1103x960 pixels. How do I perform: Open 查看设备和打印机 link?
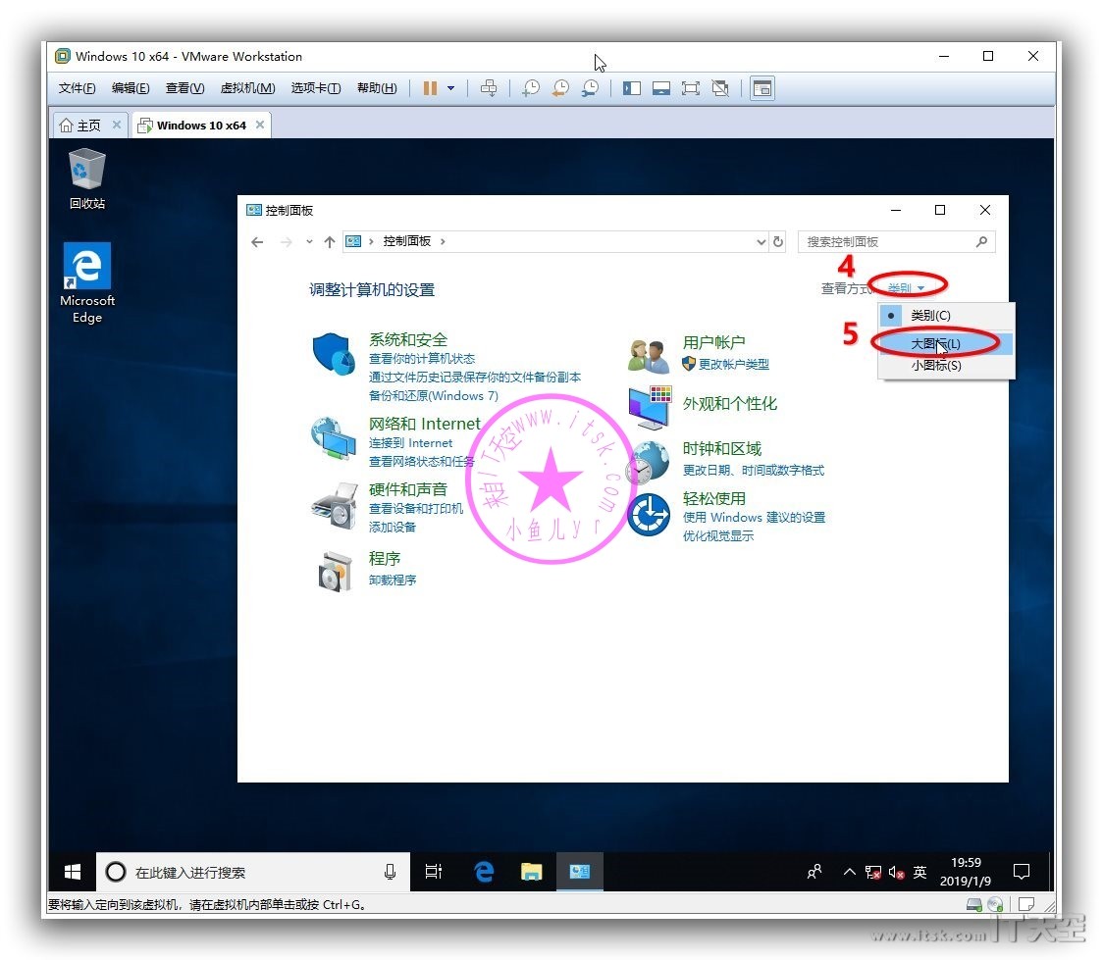pyautogui.click(x=416, y=509)
